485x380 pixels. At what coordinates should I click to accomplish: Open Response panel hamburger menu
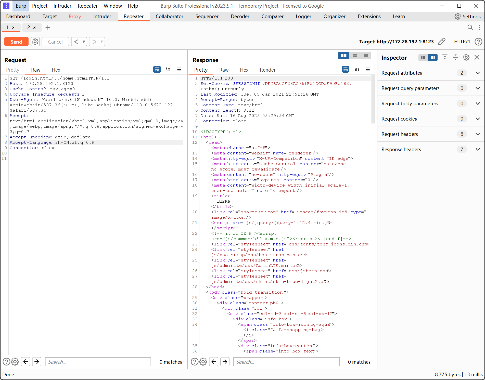point(368,69)
